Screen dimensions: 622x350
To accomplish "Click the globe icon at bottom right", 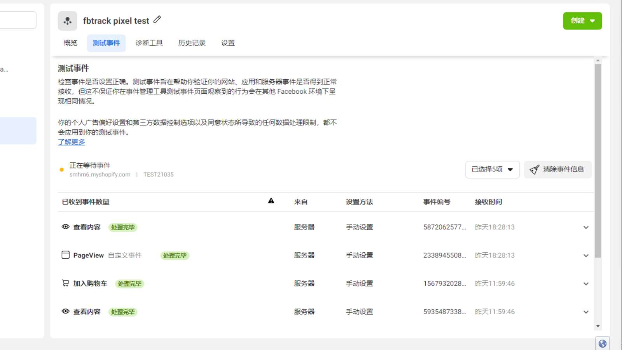I will 602,344.
